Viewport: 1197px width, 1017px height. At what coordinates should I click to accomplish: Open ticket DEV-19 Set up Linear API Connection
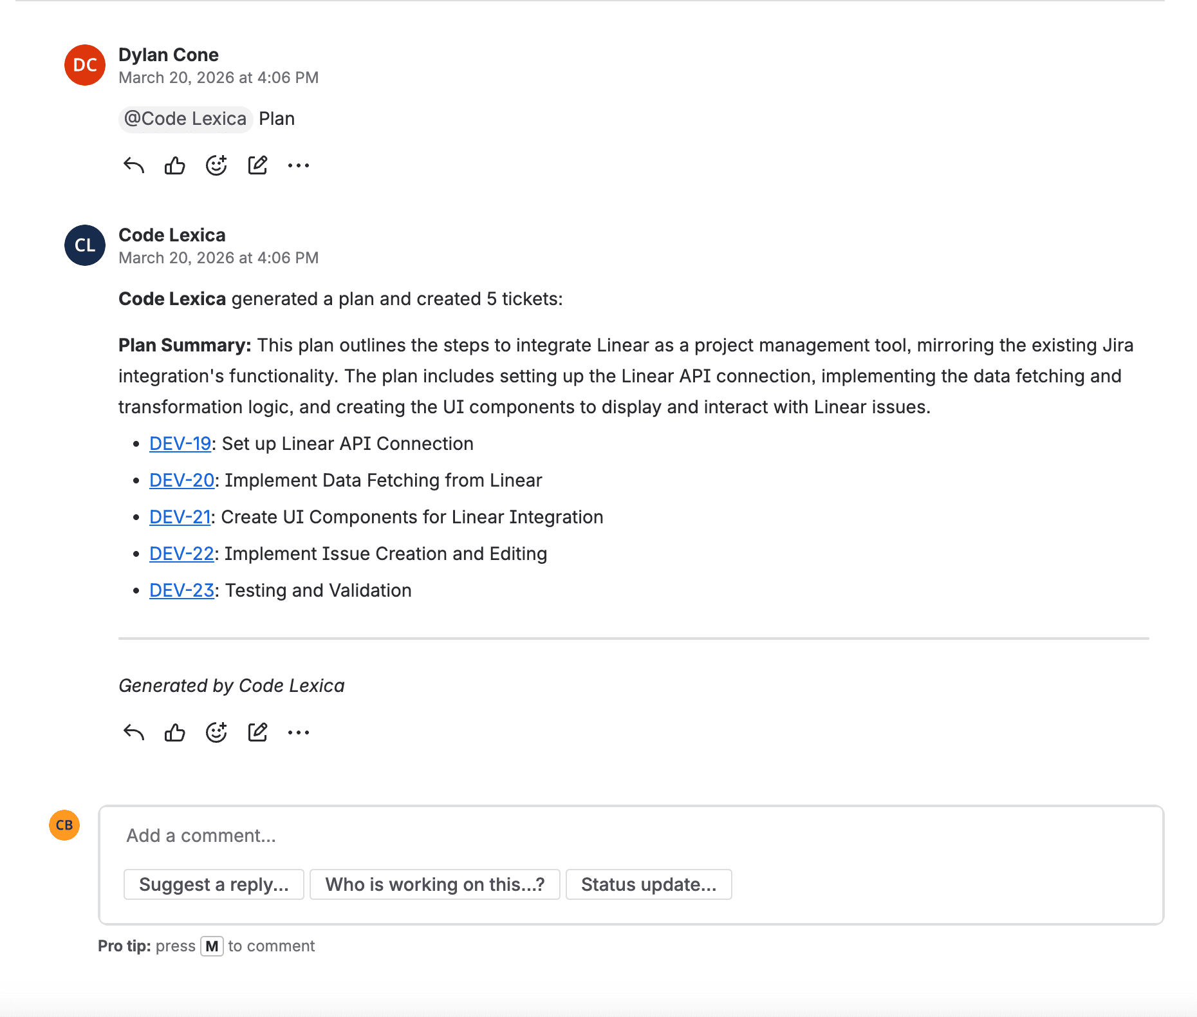pyautogui.click(x=180, y=443)
